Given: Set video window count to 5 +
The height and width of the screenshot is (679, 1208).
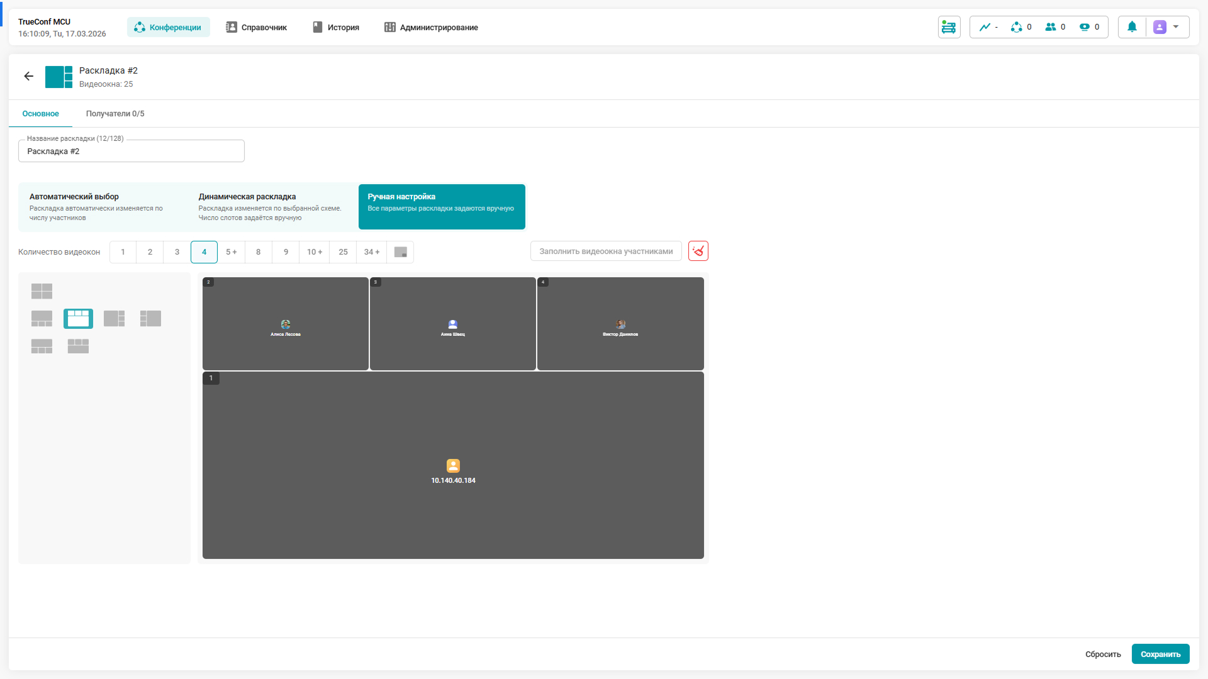Looking at the screenshot, I should tap(232, 252).
